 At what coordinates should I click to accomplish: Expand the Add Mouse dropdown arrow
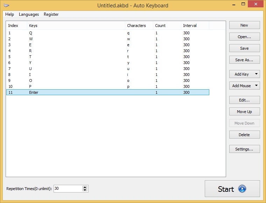point(256,86)
